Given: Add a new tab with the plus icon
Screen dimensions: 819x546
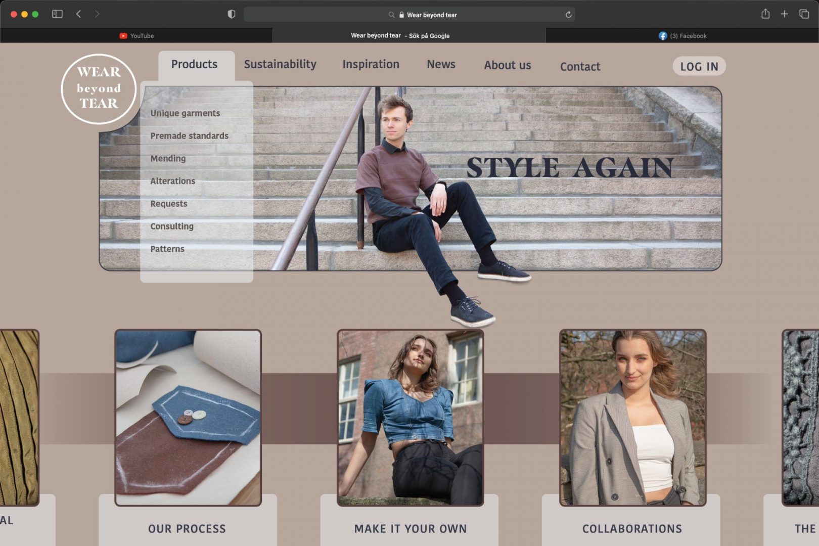Looking at the screenshot, I should 784,14.
